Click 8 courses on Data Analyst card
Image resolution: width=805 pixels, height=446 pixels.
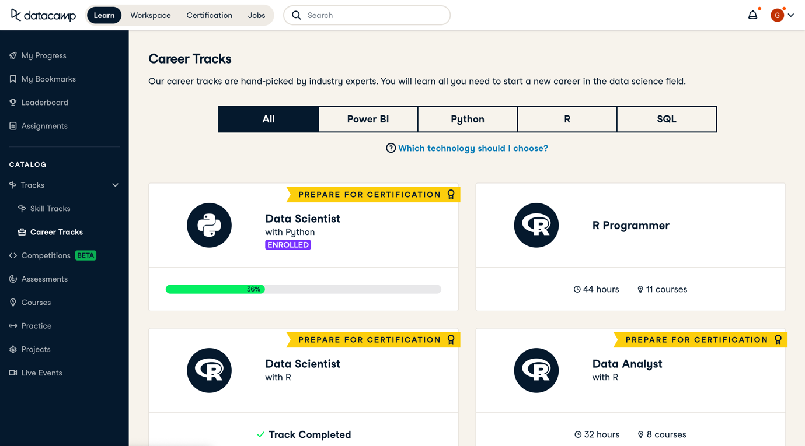point(662,434)
